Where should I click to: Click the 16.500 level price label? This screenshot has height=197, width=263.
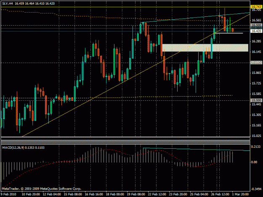(256, 25)
